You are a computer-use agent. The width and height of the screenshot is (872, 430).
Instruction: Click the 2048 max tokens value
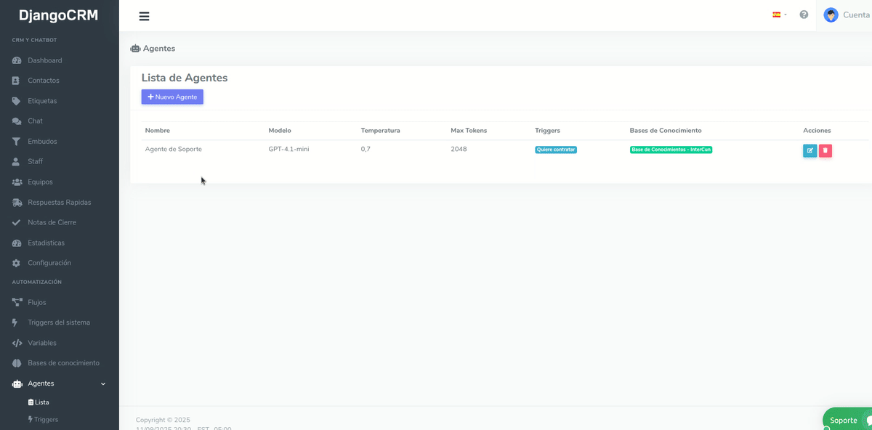[x=459, y=149]
